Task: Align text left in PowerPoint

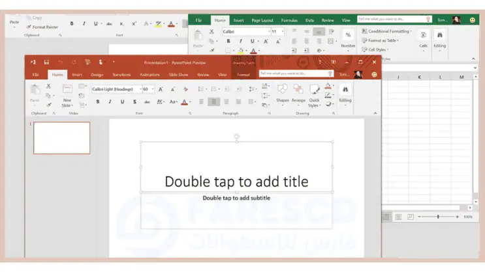Action: [201, 102]
